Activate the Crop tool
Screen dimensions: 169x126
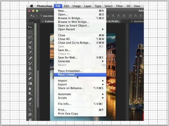pos(30,48)
